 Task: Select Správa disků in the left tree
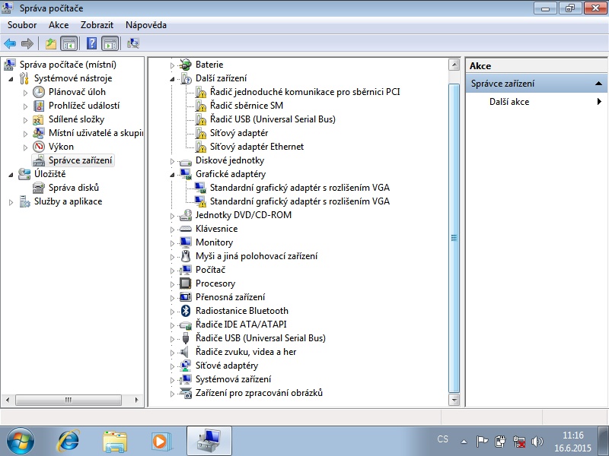74,188
